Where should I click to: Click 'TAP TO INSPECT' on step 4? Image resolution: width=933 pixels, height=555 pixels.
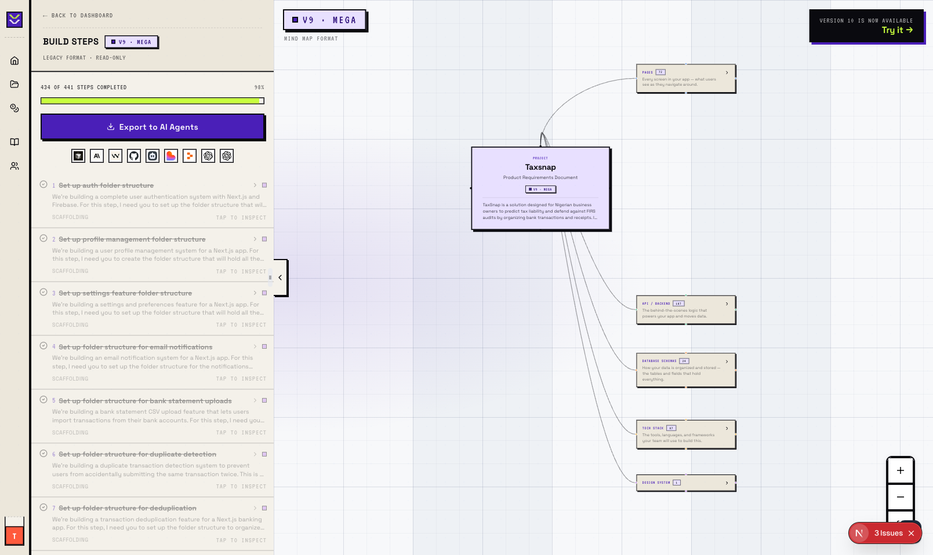(241, 379)
